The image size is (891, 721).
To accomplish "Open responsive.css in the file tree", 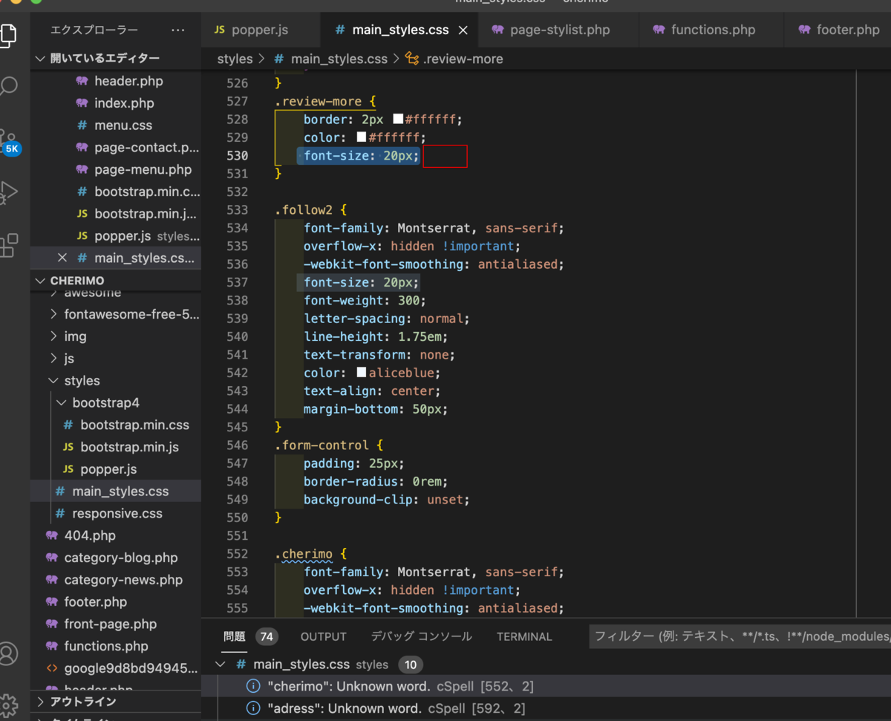I will tap(117, 514).
